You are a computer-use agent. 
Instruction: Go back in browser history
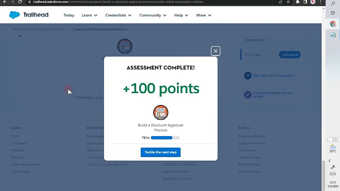5,2
